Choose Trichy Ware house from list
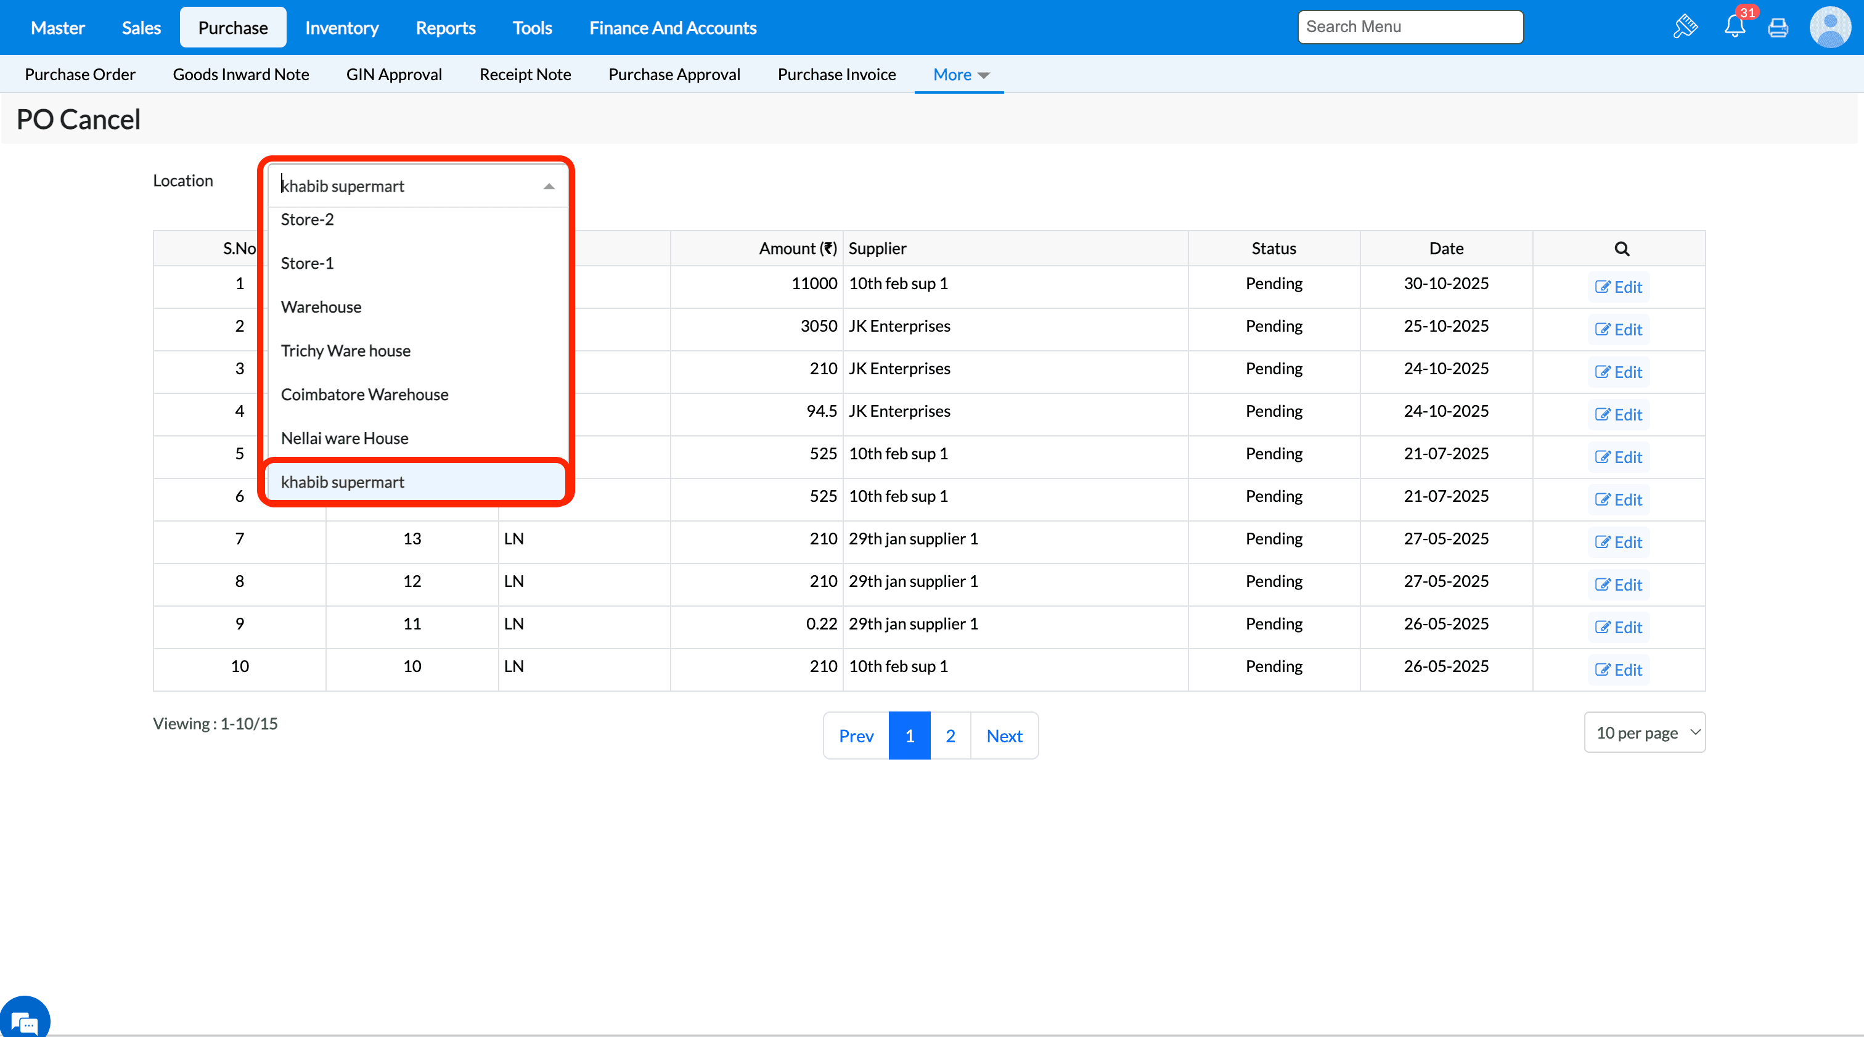Screen dimensions: 1864x1037 (346, 351)
